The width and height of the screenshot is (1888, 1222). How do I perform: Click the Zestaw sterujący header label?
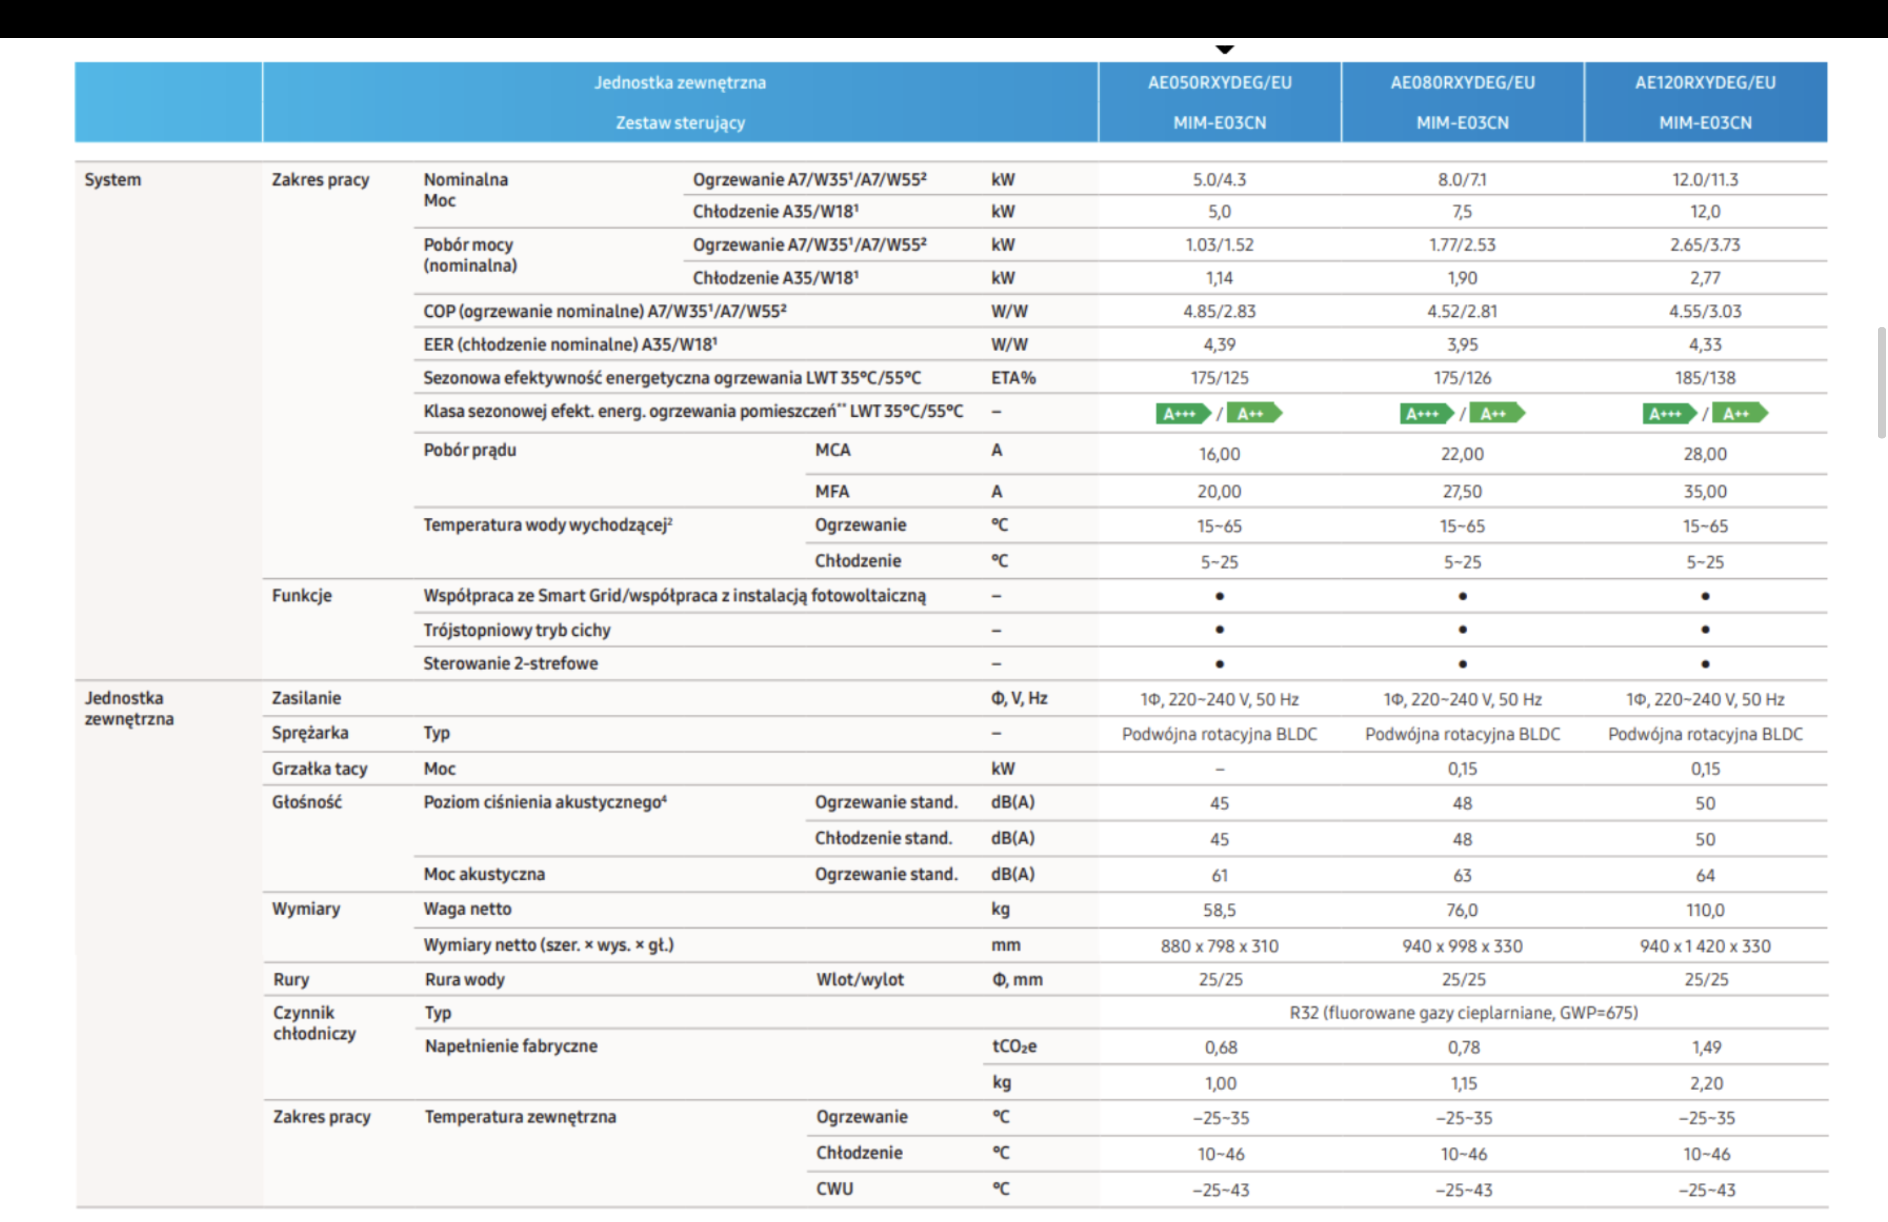click(680, 123)
